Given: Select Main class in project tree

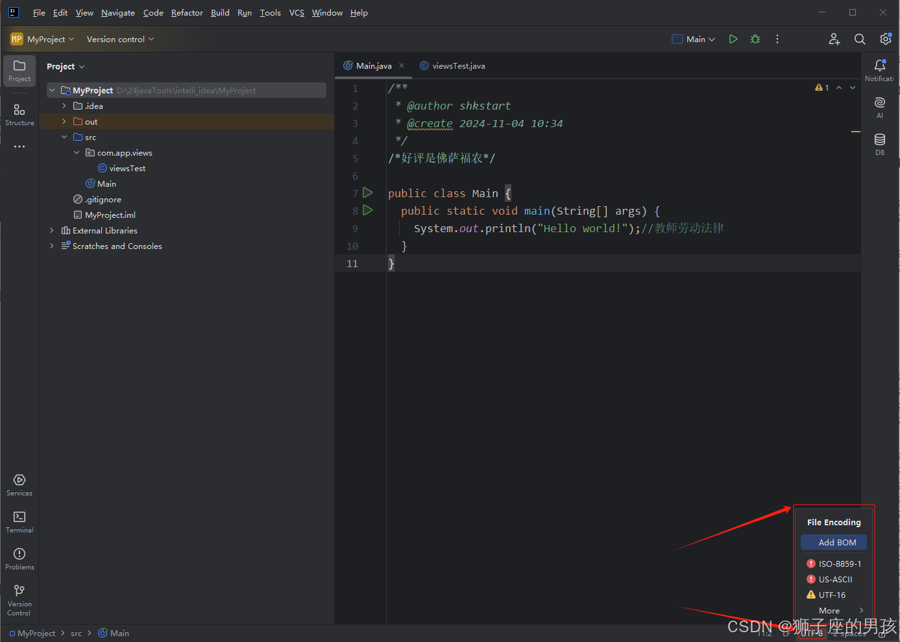Looking at the screenshot, I should click(101, 184).
